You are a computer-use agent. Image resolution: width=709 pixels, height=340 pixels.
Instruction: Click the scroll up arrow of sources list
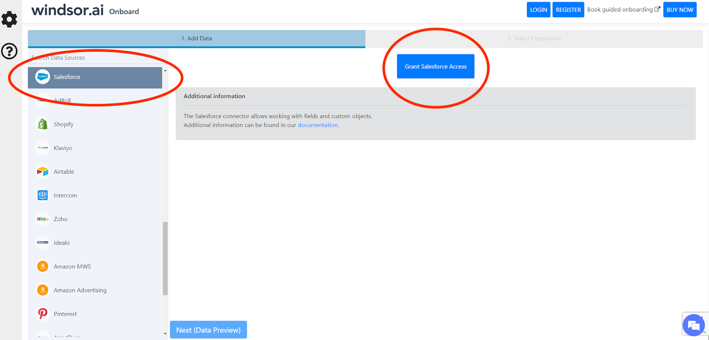[165, 70]
